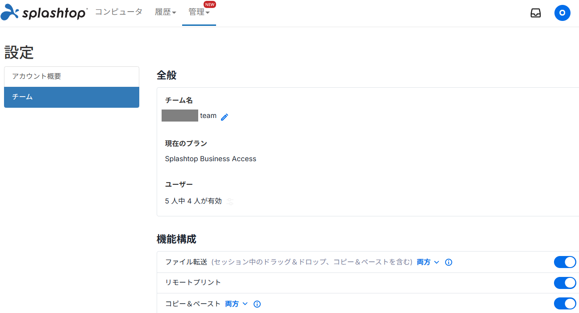Open the inbox tray icon

pos(536,13)
